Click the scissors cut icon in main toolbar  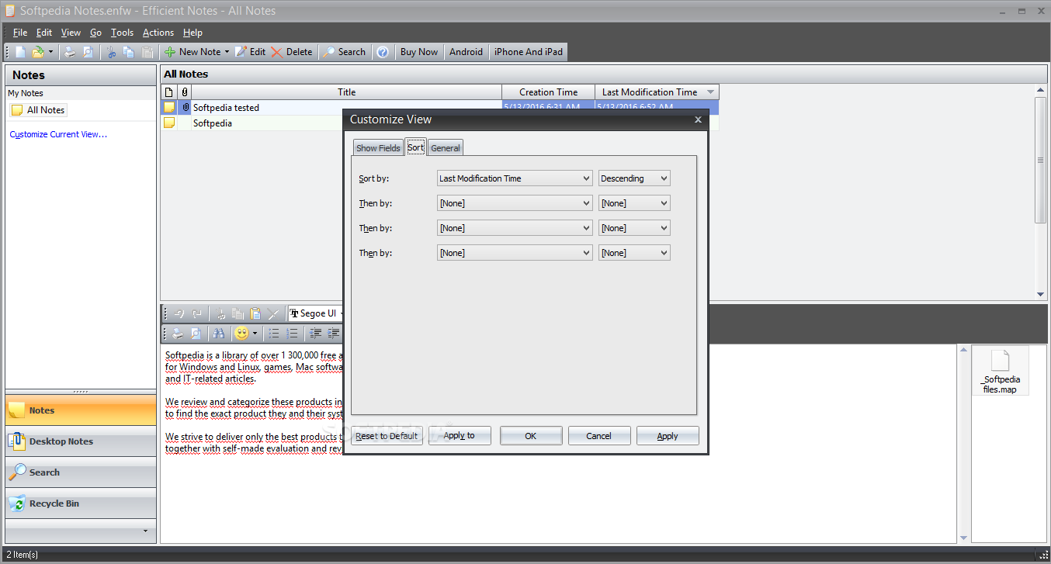click(111, 52)
